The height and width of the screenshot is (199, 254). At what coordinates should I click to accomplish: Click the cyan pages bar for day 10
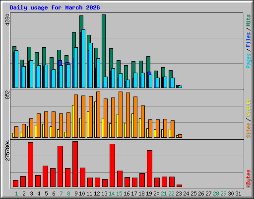(x=83, y=59)
